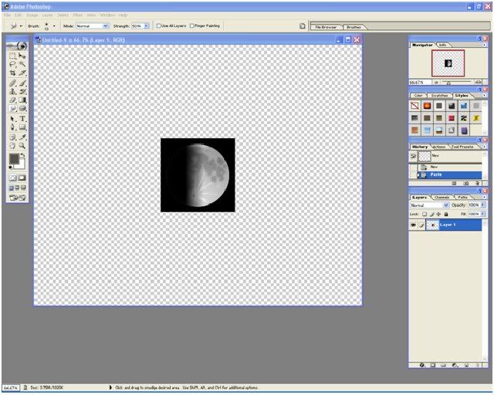Select the Move tool
494x395 pixels.
pos(22,56)
